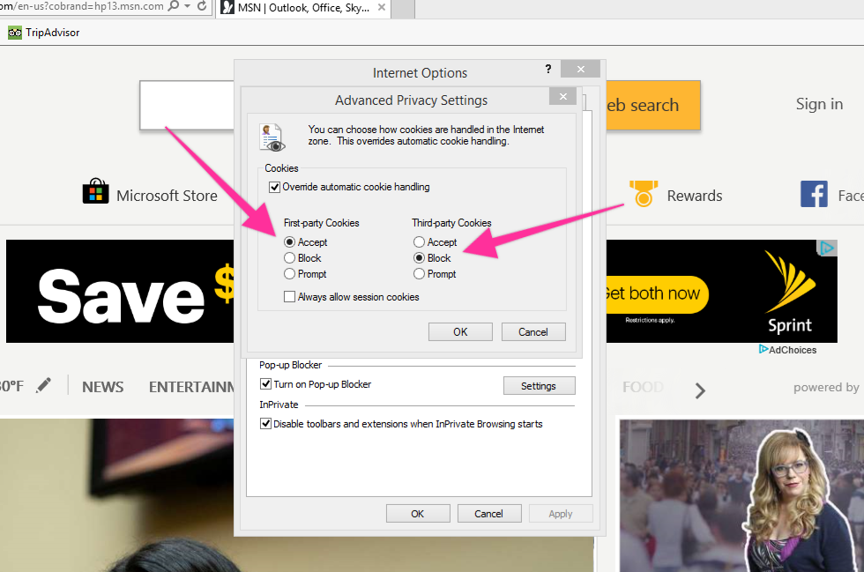Viewport: 864px width, 572px height.
Task: Click the Microsoft Store shopping bag icon
Action: click(95, 191)
